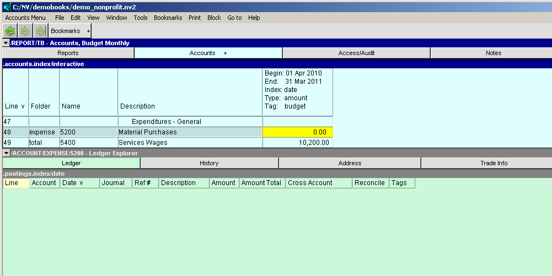Switch to the Access/Audit tab
The width and height of the screenshot is (552, 276).
tap(356, 53)
